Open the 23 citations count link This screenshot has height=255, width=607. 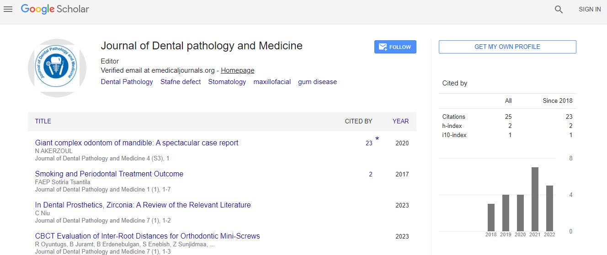click(x=369, y=143)
